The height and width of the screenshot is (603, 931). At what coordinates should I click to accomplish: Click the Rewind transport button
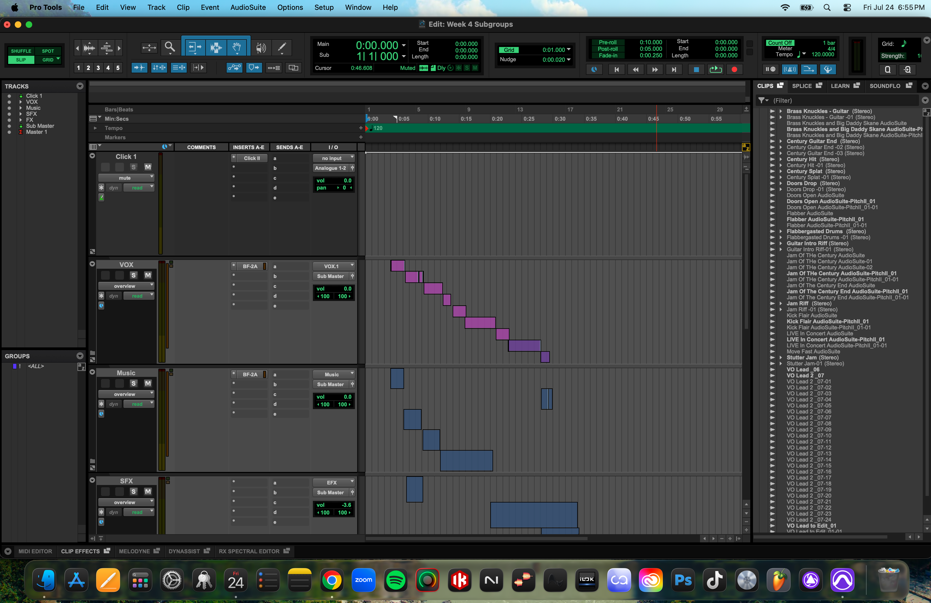pos(635,69)
